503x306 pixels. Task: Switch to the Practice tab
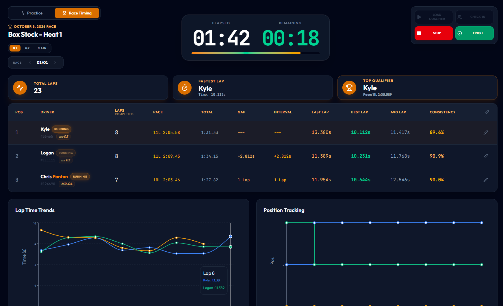[32, 13]
